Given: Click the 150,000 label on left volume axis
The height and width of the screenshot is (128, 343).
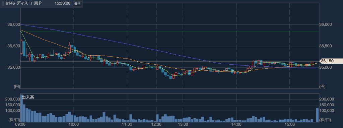Looking at the screenshot, I should tap(12, 105).
